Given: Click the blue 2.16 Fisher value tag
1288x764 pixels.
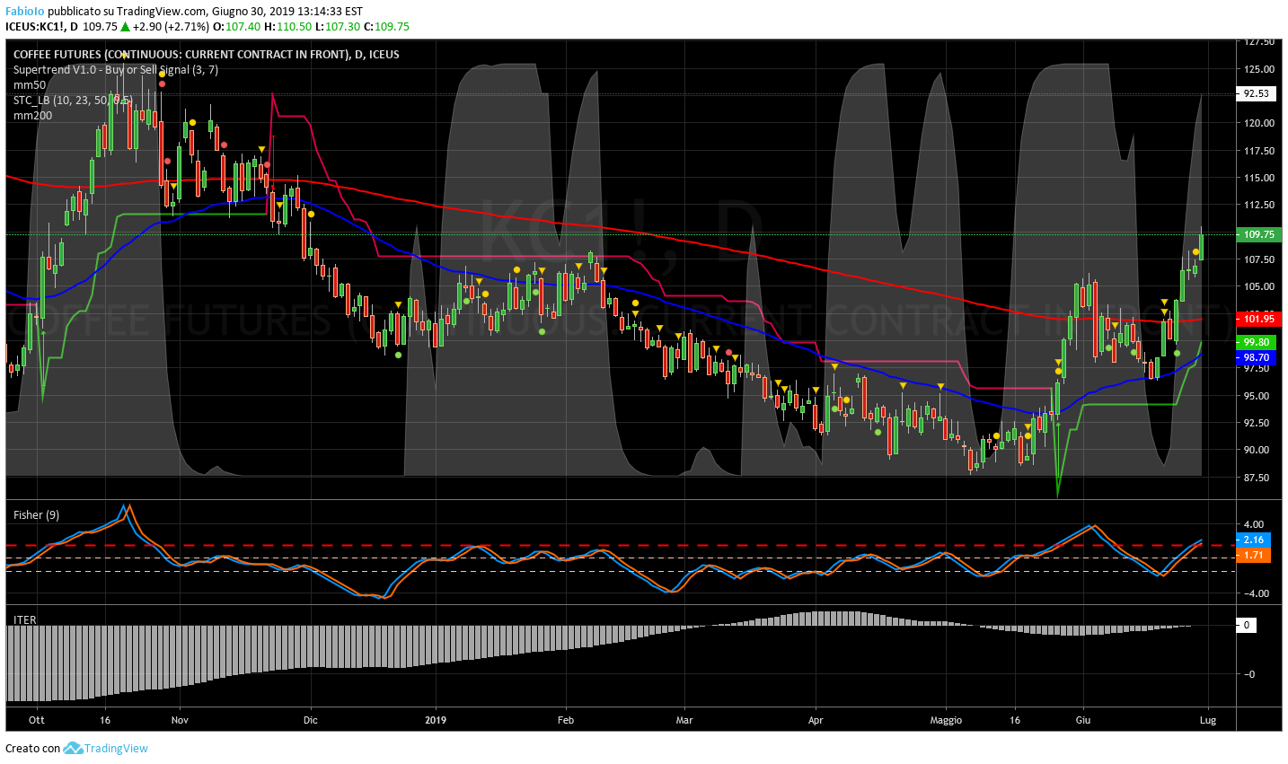Looking at the screenshot, I should 1254,540.
